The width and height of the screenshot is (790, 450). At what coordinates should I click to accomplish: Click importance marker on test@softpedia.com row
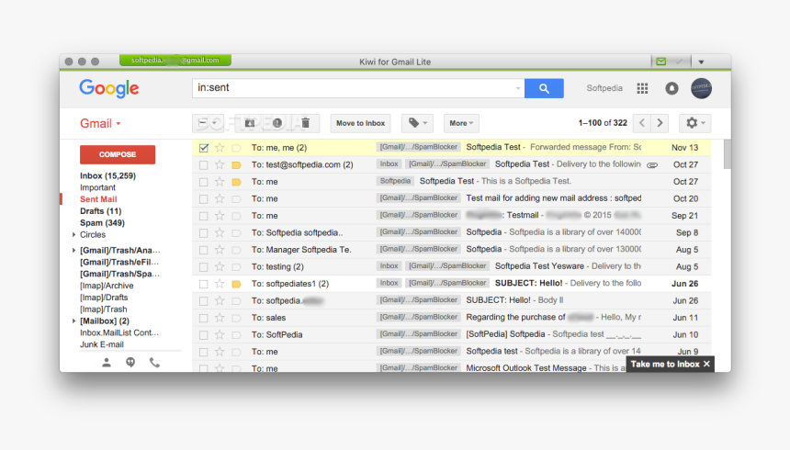[x=236, y=164]
